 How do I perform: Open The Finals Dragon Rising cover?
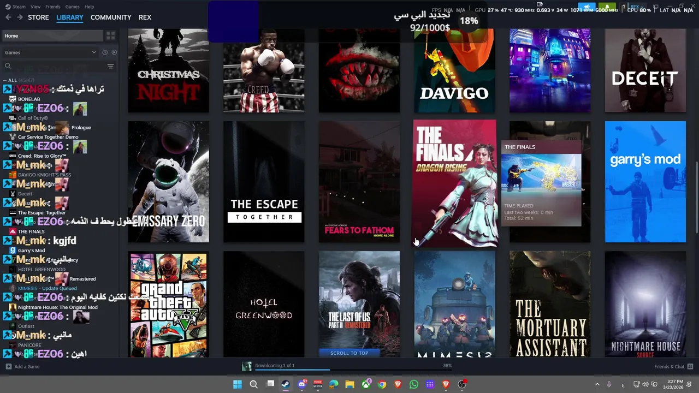tap(454, 183)
